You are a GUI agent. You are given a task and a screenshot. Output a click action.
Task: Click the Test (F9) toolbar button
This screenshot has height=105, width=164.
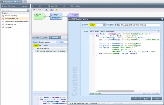tap(75, 6)
